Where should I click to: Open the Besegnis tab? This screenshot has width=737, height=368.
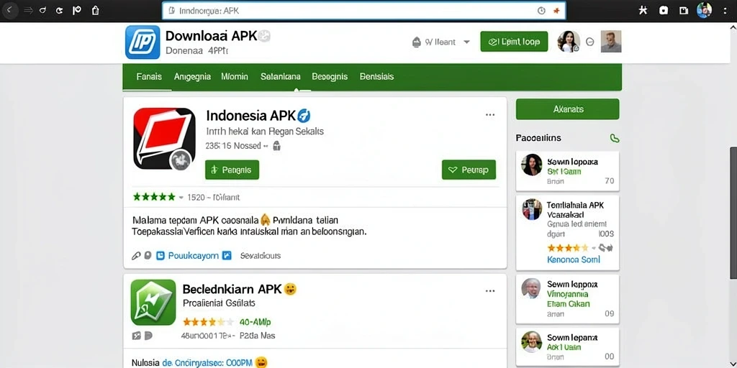(330, 76)
